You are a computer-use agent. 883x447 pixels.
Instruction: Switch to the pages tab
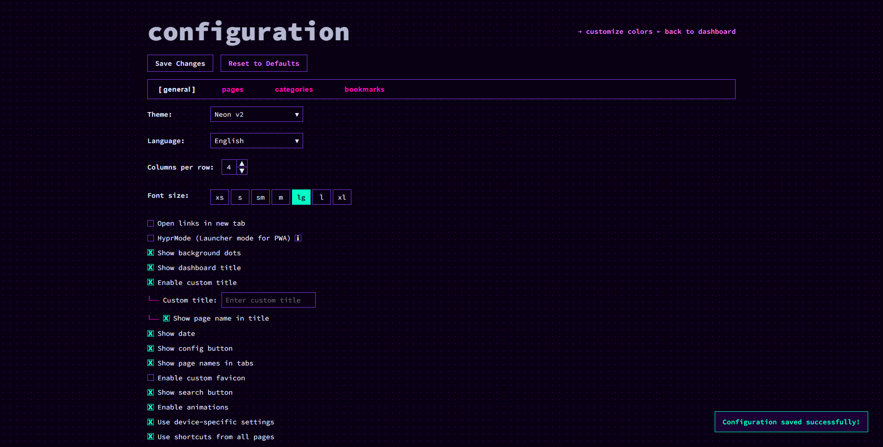coord(233,89)
